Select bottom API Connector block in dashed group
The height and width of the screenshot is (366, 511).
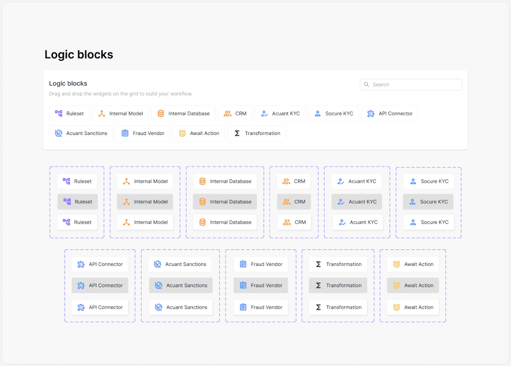[x=100, y=307]
